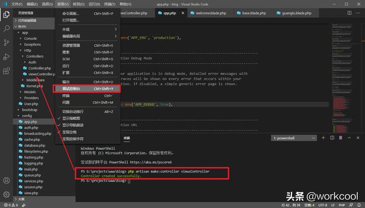The image size is (365, 208).
Task: Close the terminal panel
Action: pos(358,138)
